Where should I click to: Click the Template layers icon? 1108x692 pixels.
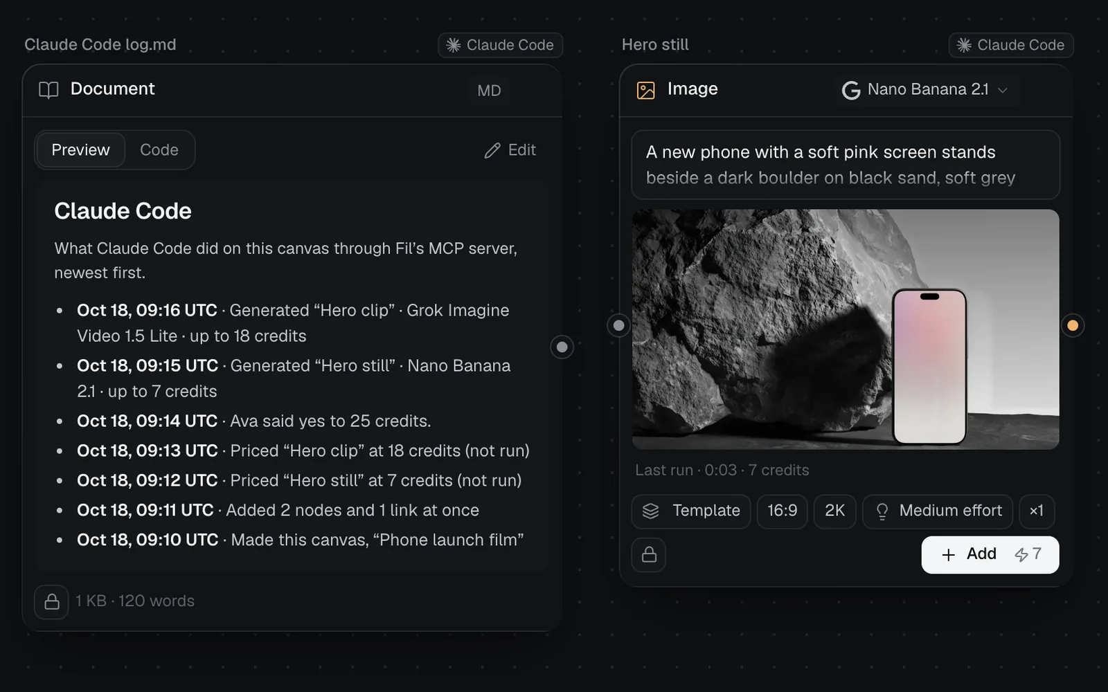click(651, 511)
